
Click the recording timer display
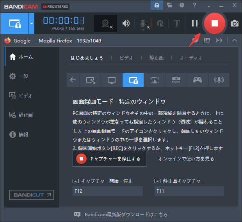pyautogui.click(x=64, y=21)
